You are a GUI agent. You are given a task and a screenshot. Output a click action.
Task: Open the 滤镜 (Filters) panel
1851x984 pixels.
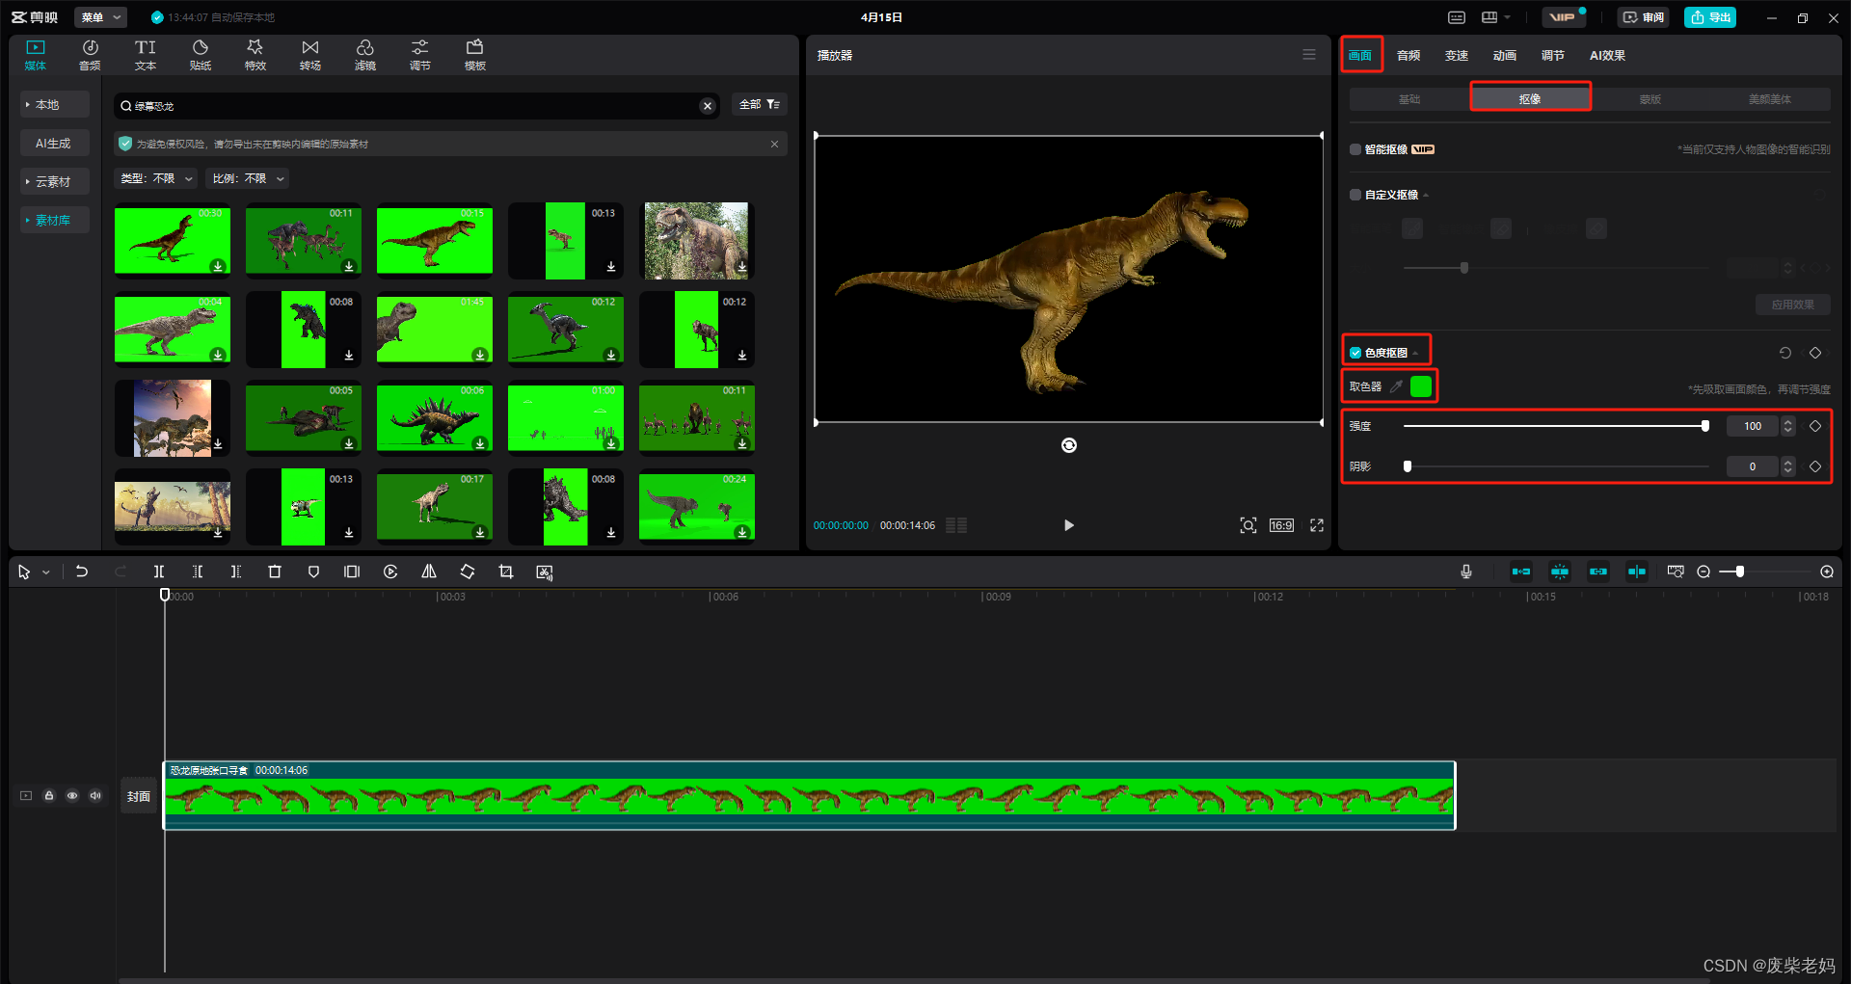pyautogui.click(x=364, y=55)
